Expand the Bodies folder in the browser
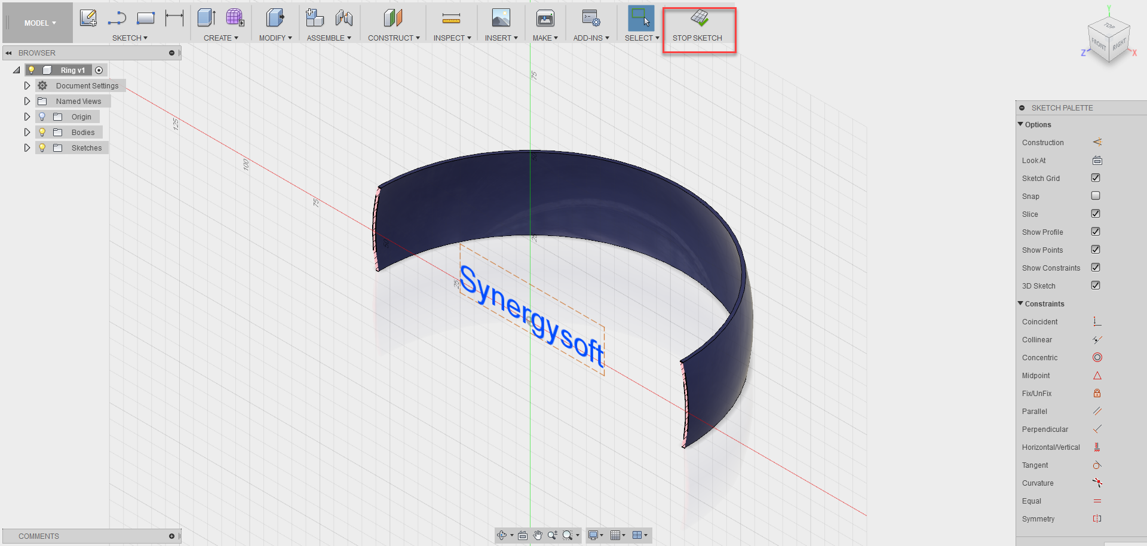1147x546 pixels. [x=27, y=132]
